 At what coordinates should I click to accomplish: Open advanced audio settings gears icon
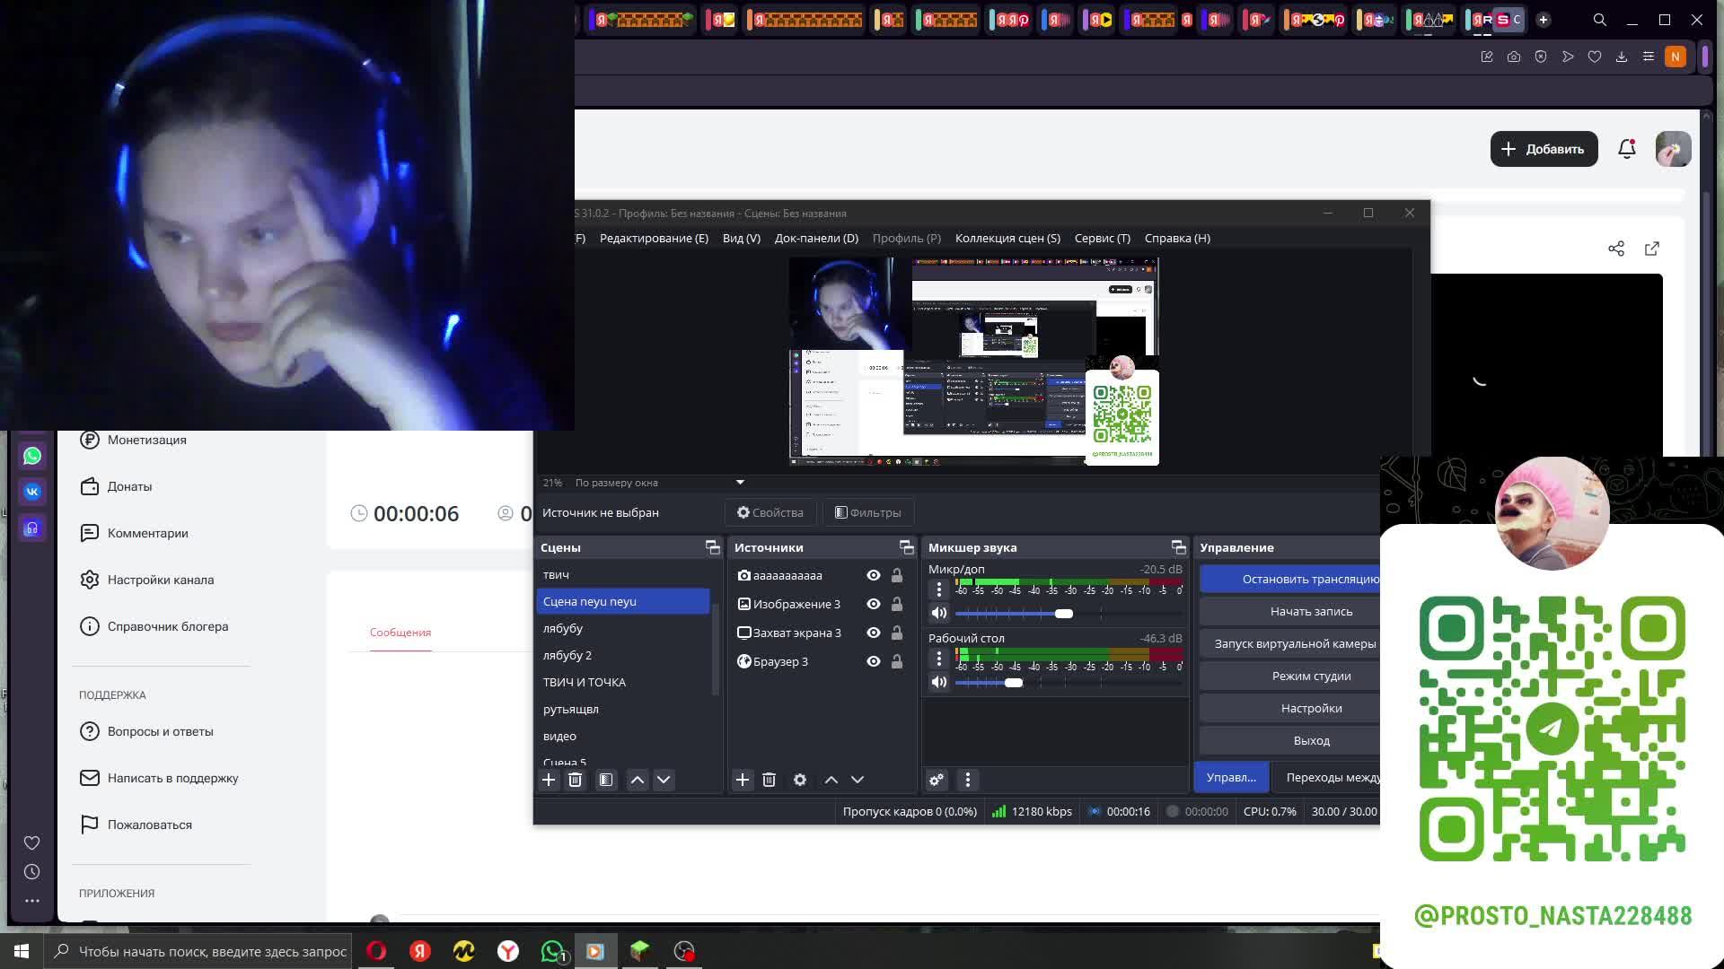click(x=937, y=780)
